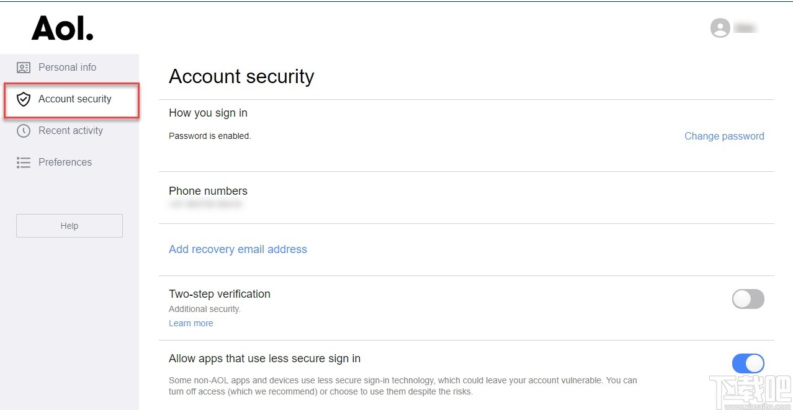The width and height of the screenshot is (793, 410).
Task: Disable Allow apps less secure sign in
Action: click(x=748, y=363)
